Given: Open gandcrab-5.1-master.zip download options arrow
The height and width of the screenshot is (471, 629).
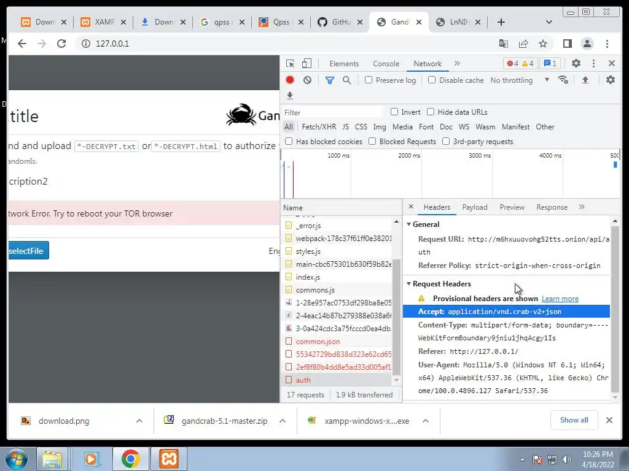Looking at the screenshot, I should pyautogui.click(x=283, y=421).
